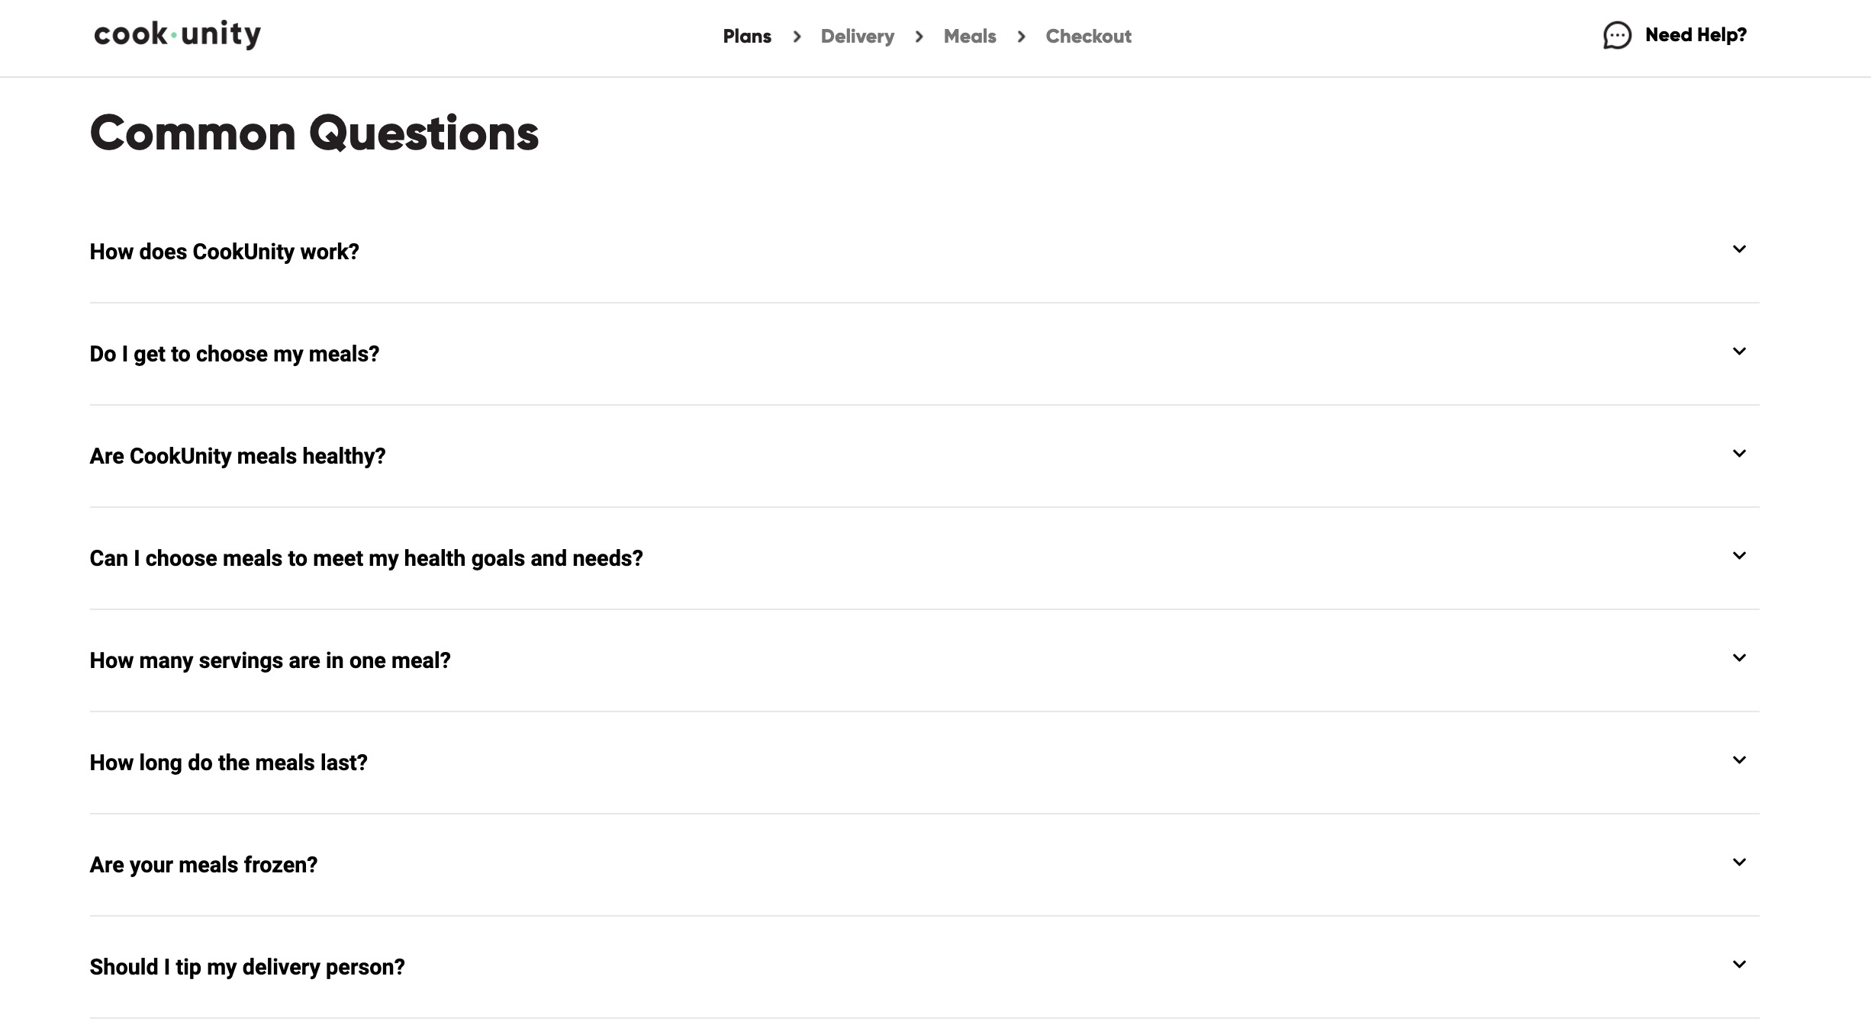
Task: Click chevron beside tip my delivery person
Action: tap(1739, 965)
